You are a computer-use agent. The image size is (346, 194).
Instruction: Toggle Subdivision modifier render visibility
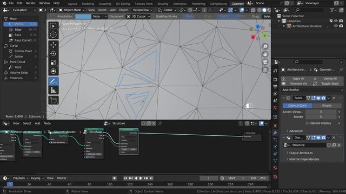coord(323,98)
